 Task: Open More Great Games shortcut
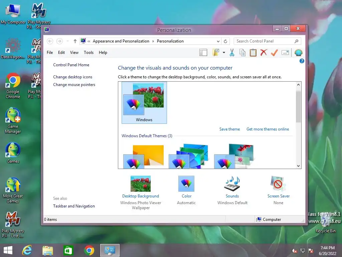pyautogui.click(x=13, y=190)
